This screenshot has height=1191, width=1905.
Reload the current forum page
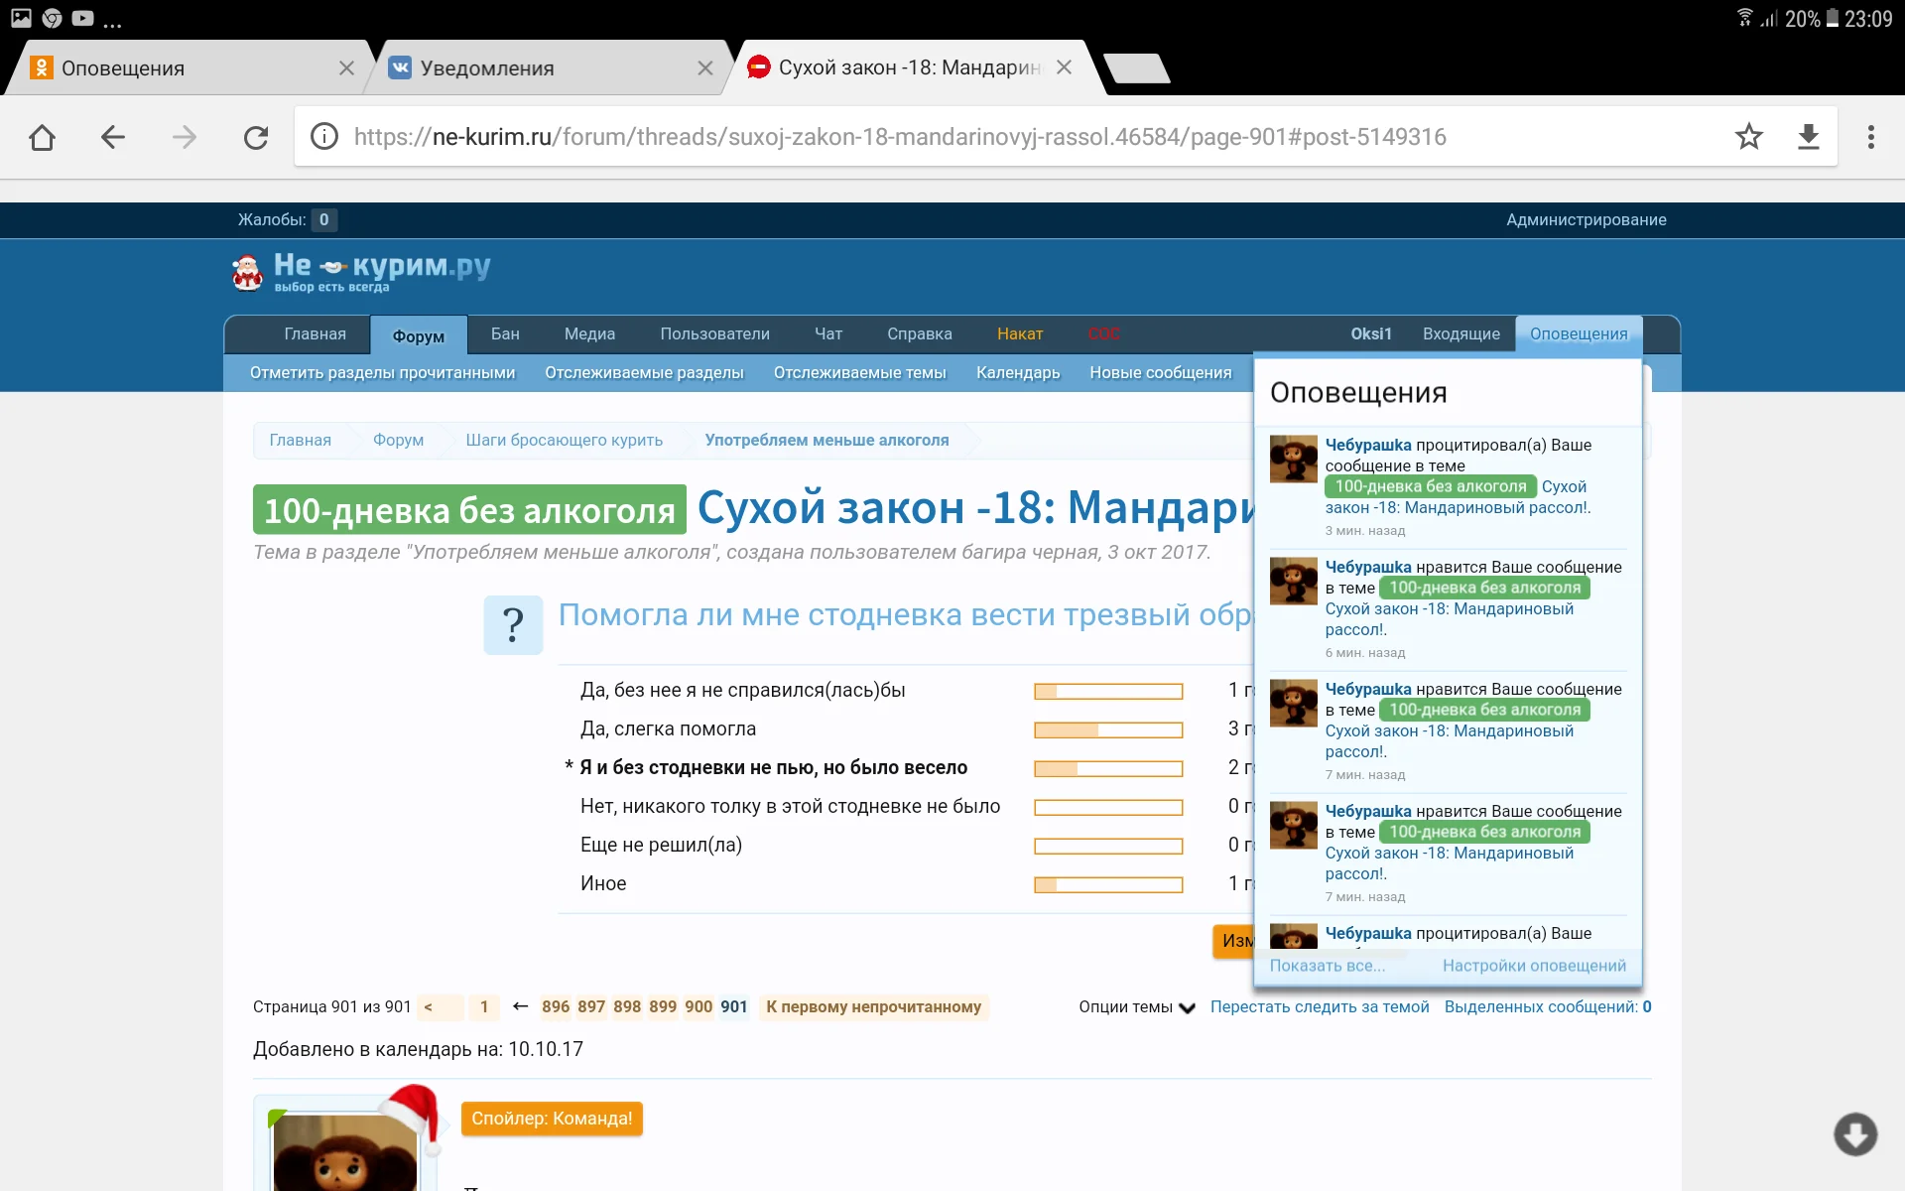coord(256,137)
